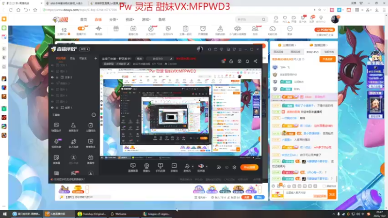Switch to the 贵宾(1452) tab
Screen dimensions: 388x218
[x=312, y=52]
